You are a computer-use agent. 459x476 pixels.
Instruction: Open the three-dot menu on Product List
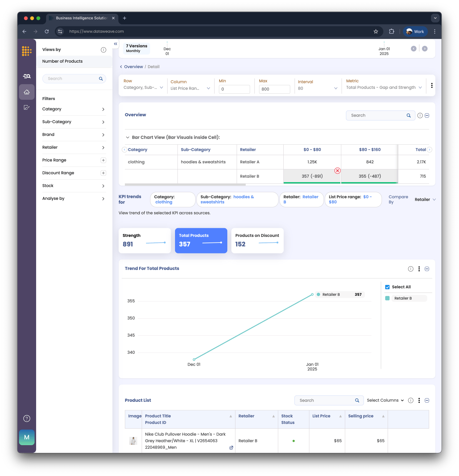[419, 400]
